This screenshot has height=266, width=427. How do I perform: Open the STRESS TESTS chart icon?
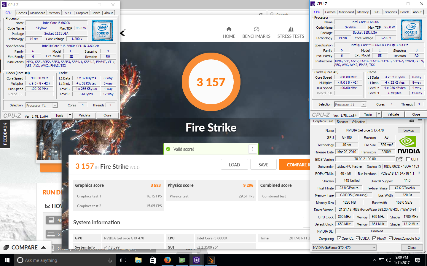291,29
